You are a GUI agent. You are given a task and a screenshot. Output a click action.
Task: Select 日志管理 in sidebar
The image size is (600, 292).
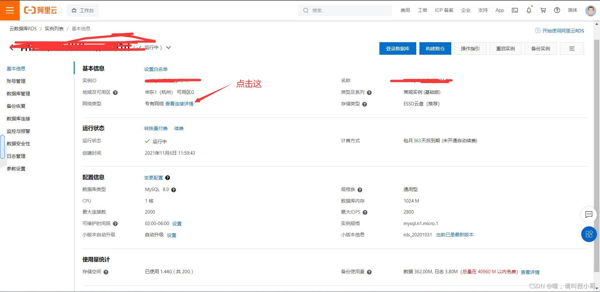[16, 156]
